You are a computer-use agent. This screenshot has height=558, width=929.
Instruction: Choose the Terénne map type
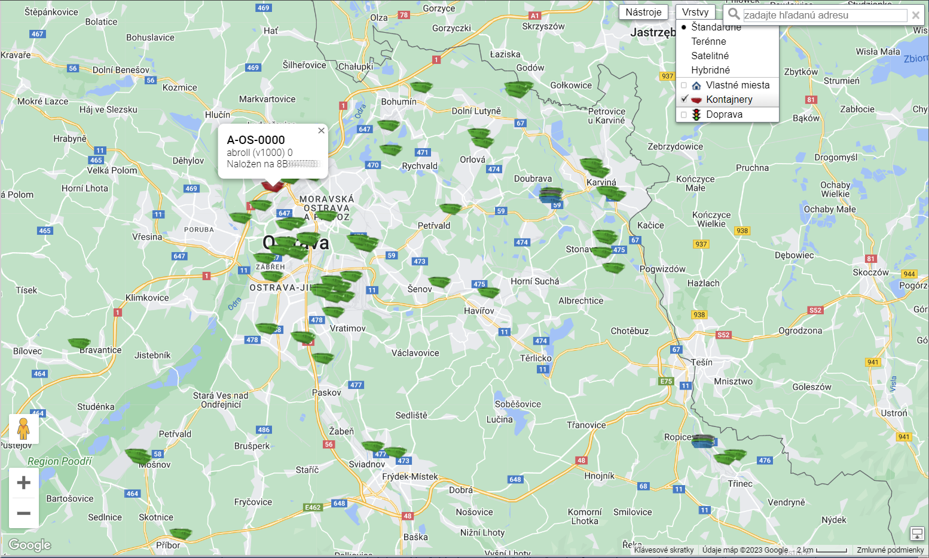(708, 42)
